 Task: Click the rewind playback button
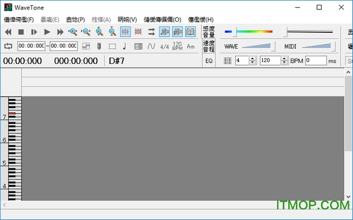click(8, 32)
